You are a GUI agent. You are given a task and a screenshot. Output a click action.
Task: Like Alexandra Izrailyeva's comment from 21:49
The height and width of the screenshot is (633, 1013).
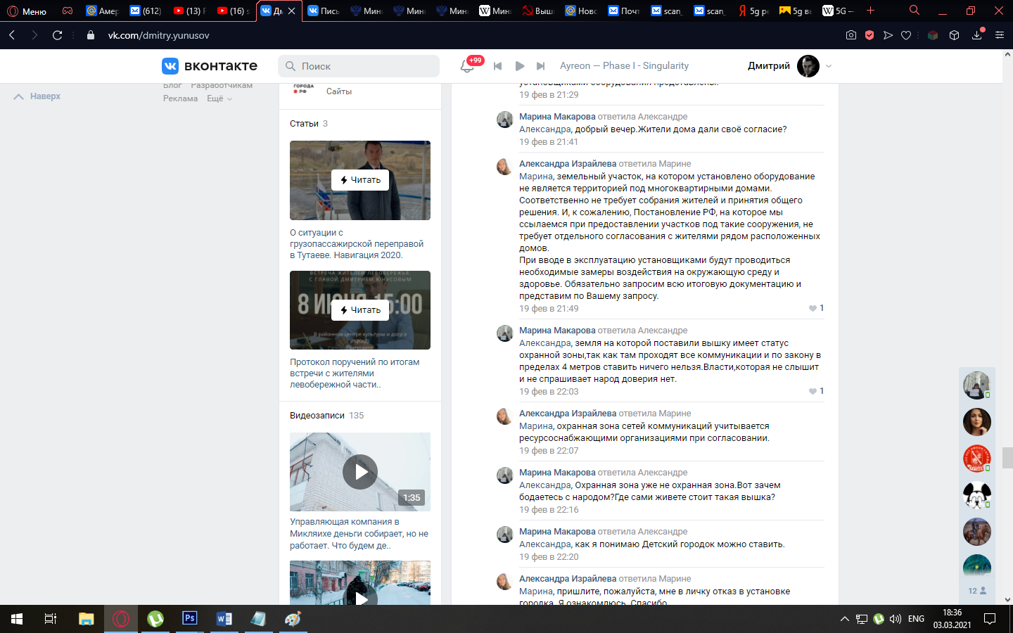[x=813, y=308]
